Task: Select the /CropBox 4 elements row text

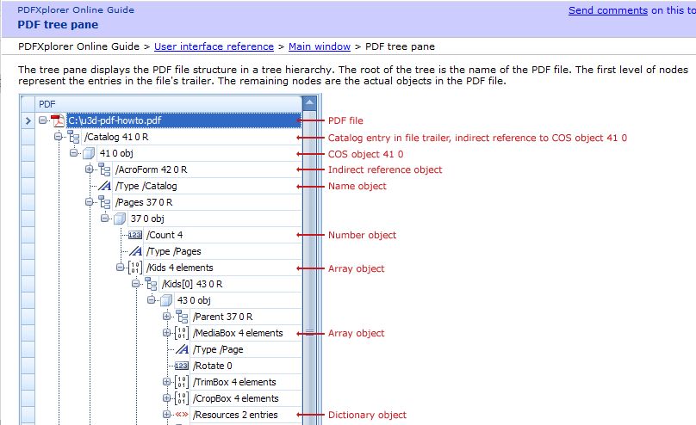Action: 236,398
